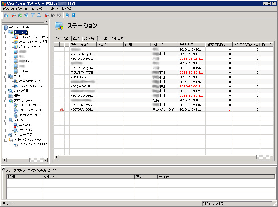The width and height of the screenshot is (278, 207).
Task: Click red padlock wrench settings icon
Action: tap(47, 15)
